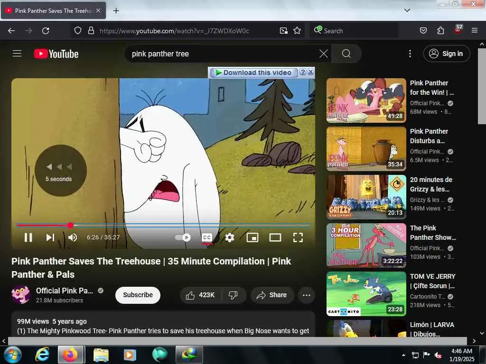Open Official Pink Panther channel avatar

21,294
